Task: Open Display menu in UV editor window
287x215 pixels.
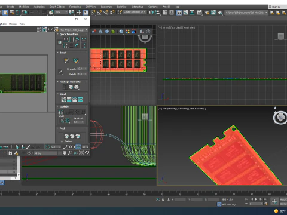Action: point(13,24)
